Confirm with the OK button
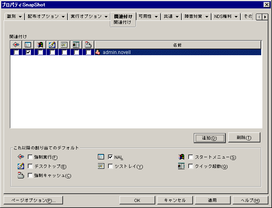 click(137, 200)
